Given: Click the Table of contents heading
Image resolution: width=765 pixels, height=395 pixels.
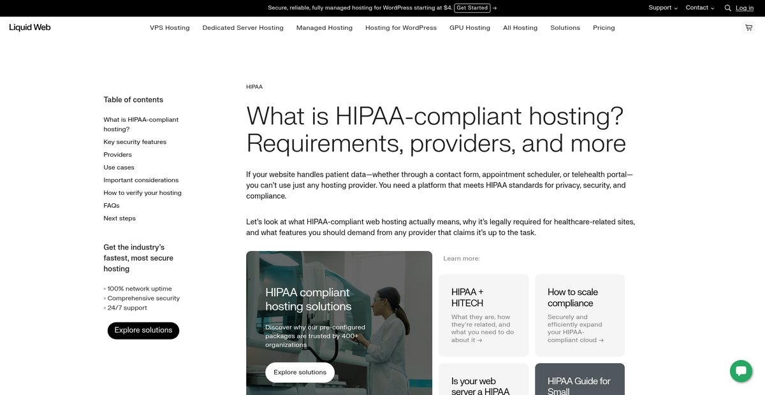Looking at the screenshot, I should 133,99.
